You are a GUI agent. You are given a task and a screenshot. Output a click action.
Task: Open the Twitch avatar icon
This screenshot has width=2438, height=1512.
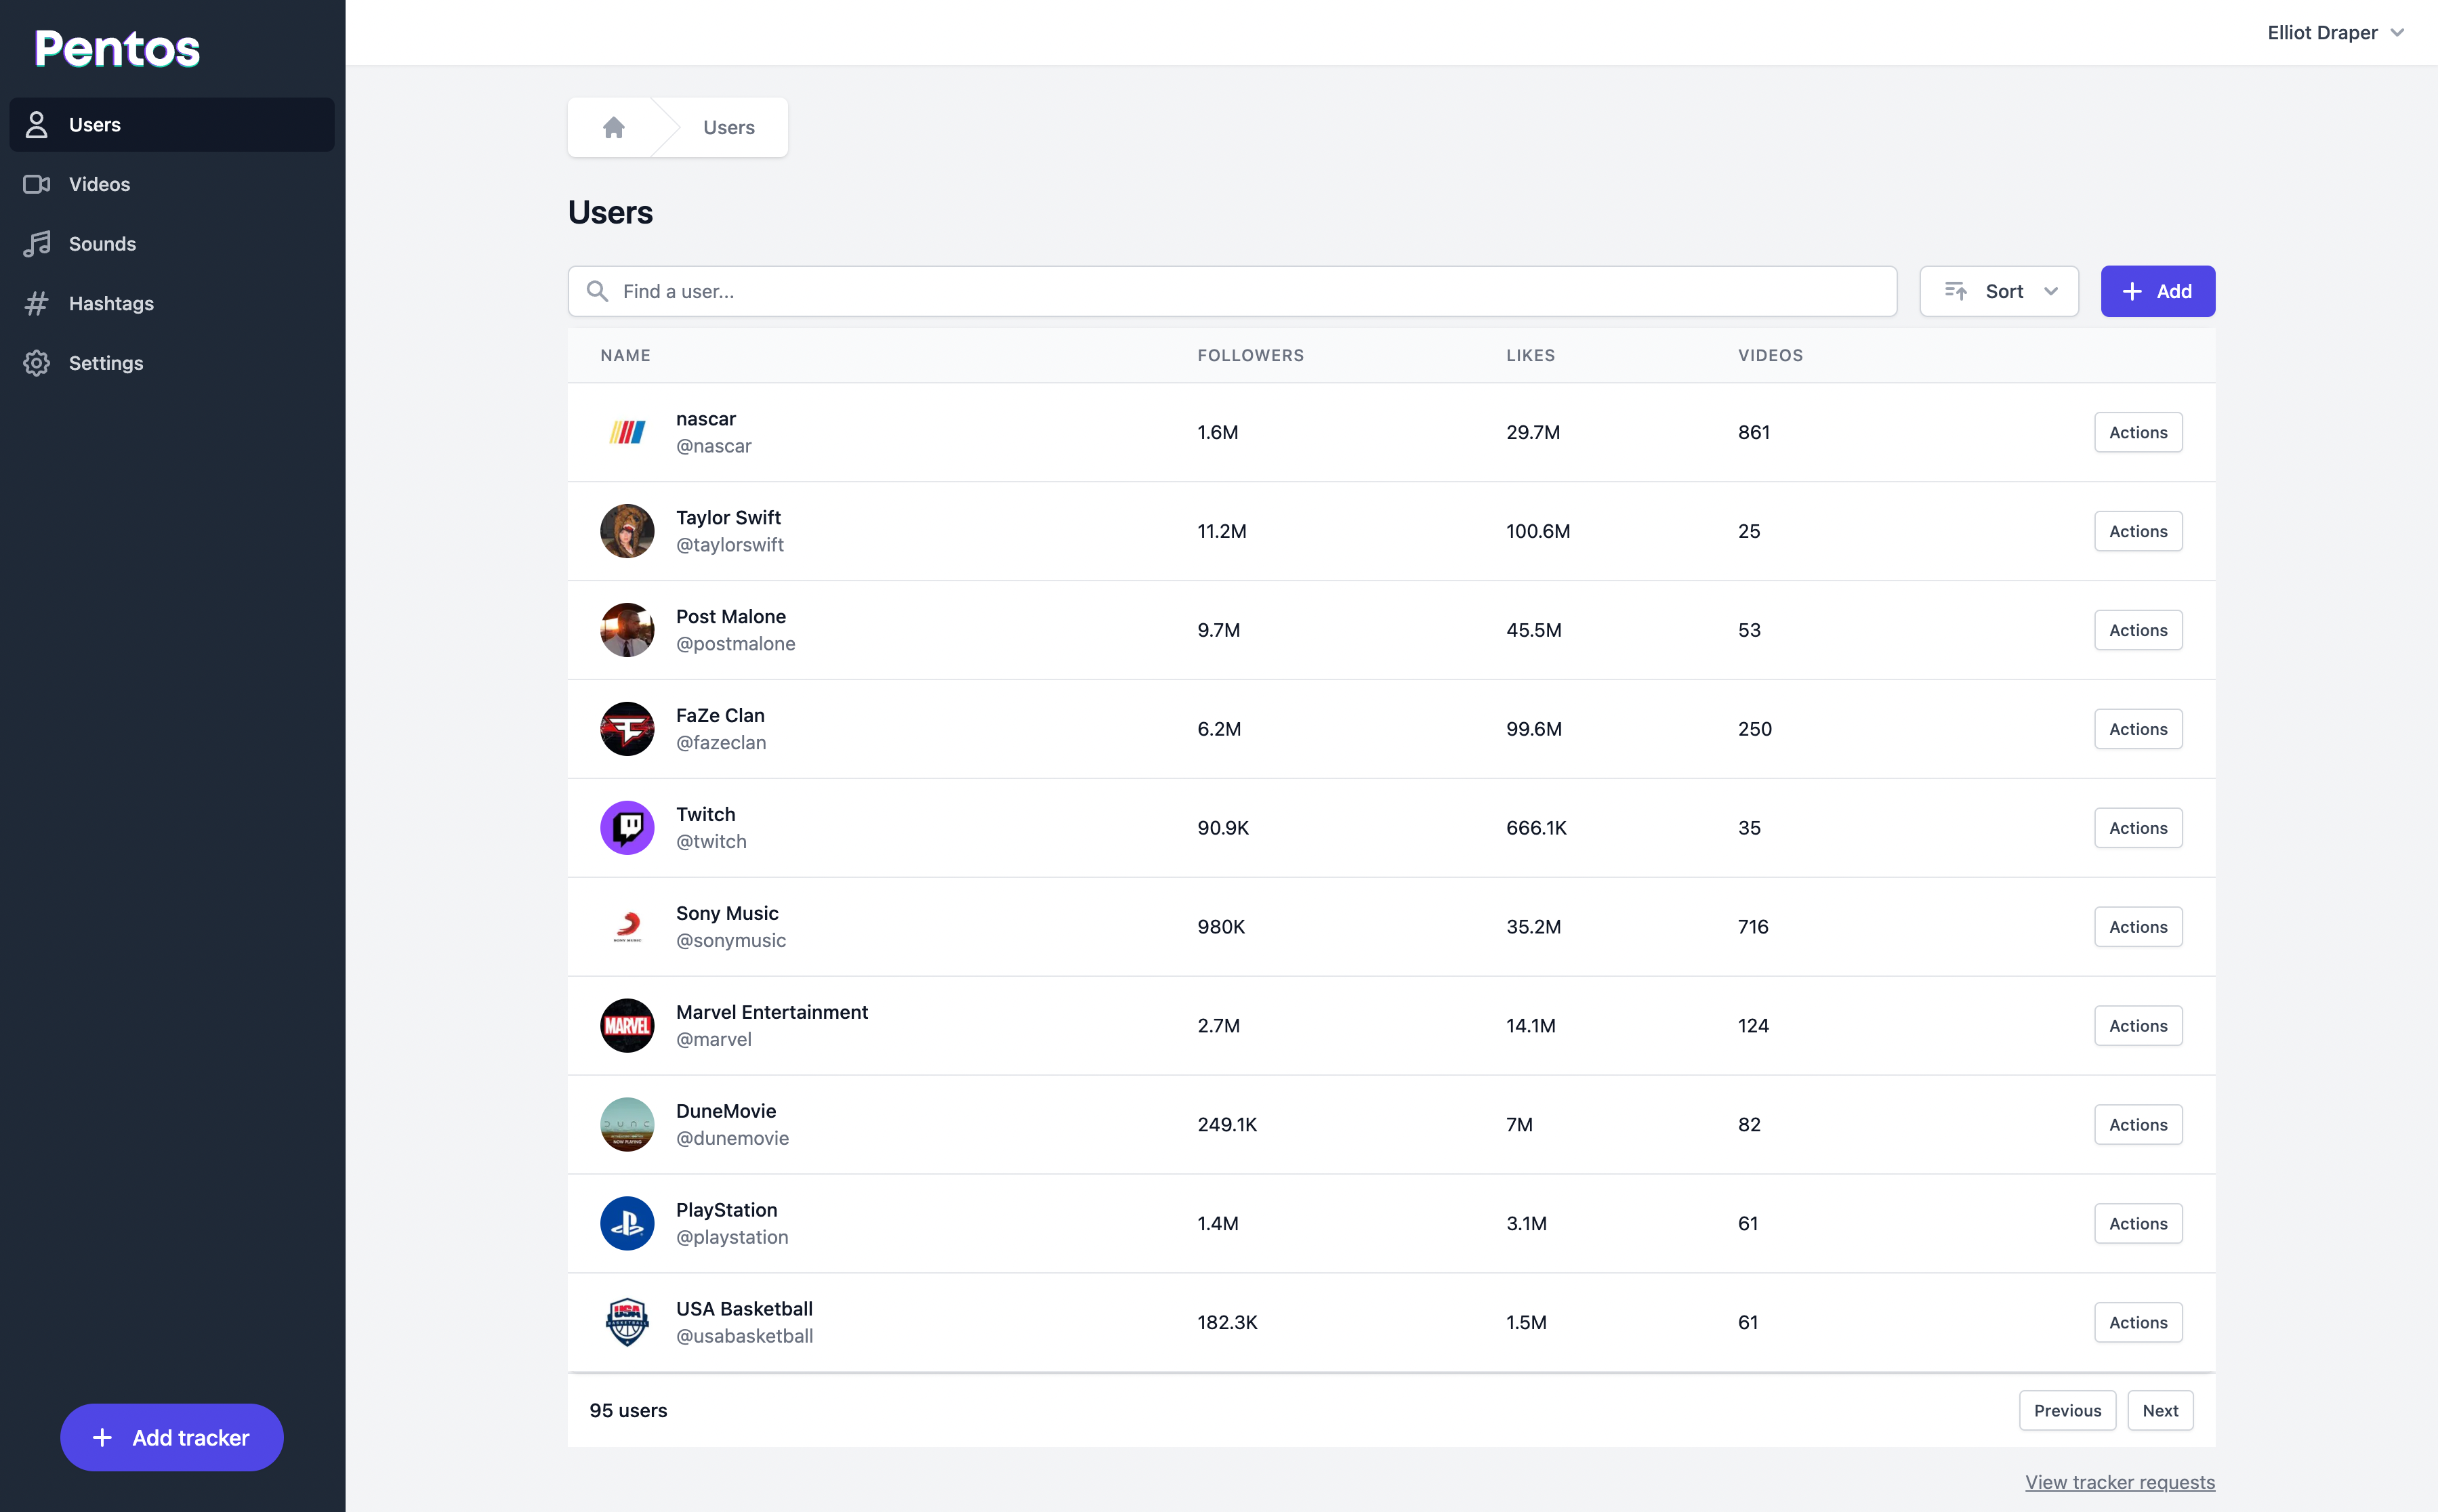(x=627, y=828)
